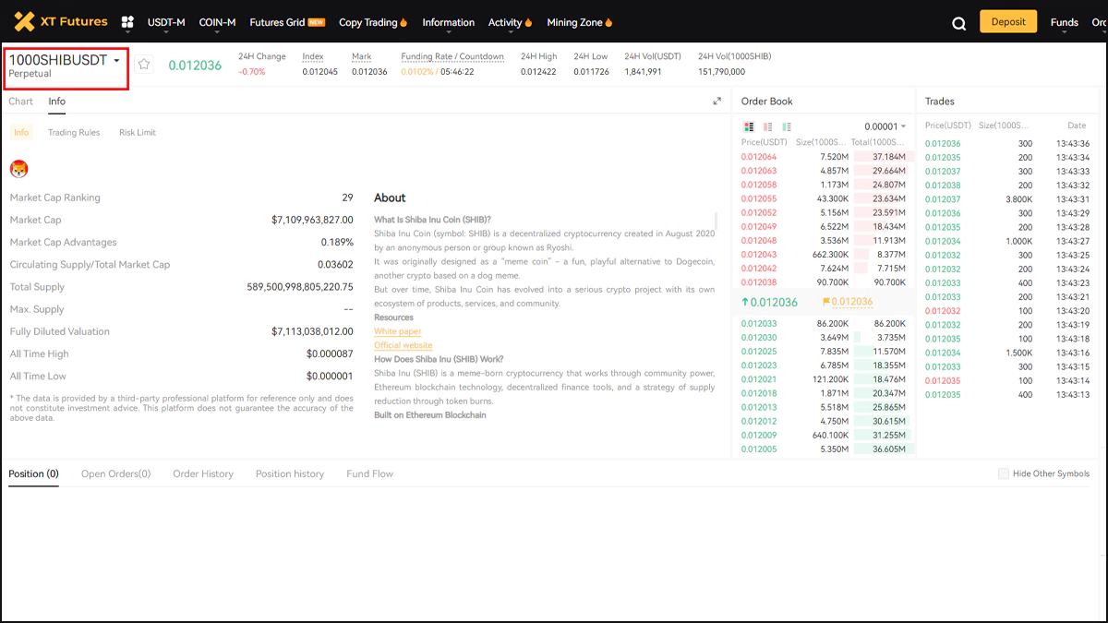This screenshot has width=1108, height=623.
Task: Open the Position history tab
Action: [290, 473]
